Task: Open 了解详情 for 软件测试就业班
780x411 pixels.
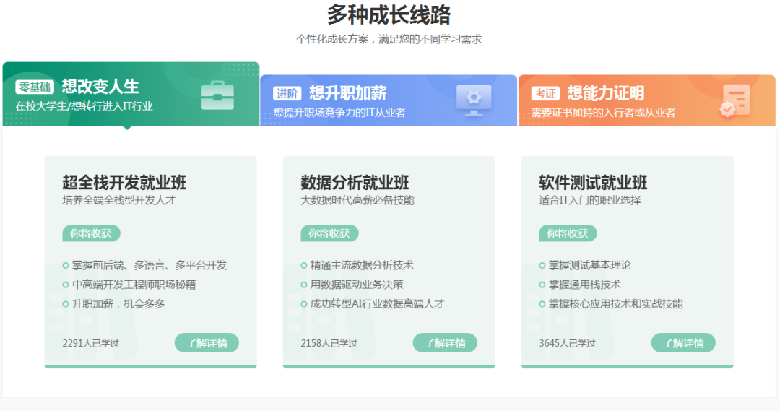Action: point(683,343)
